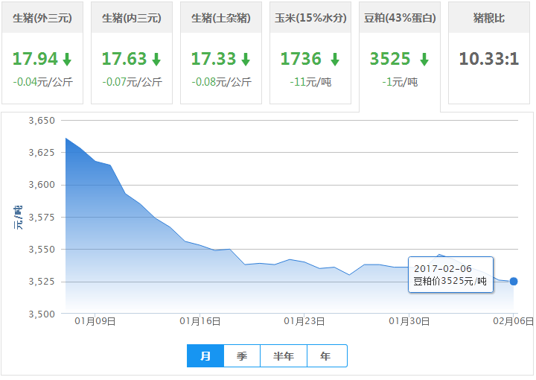Click the down arrow beside 17.33

(246, 59)
